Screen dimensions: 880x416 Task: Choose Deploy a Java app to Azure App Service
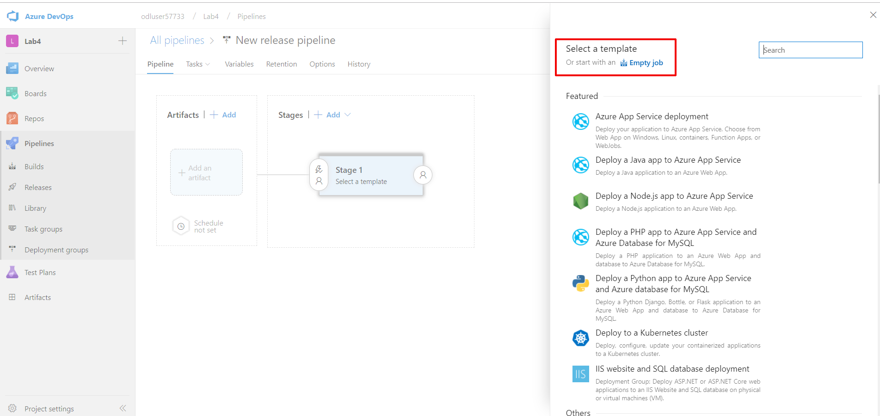pyautogui.click(x=668, y=160)
